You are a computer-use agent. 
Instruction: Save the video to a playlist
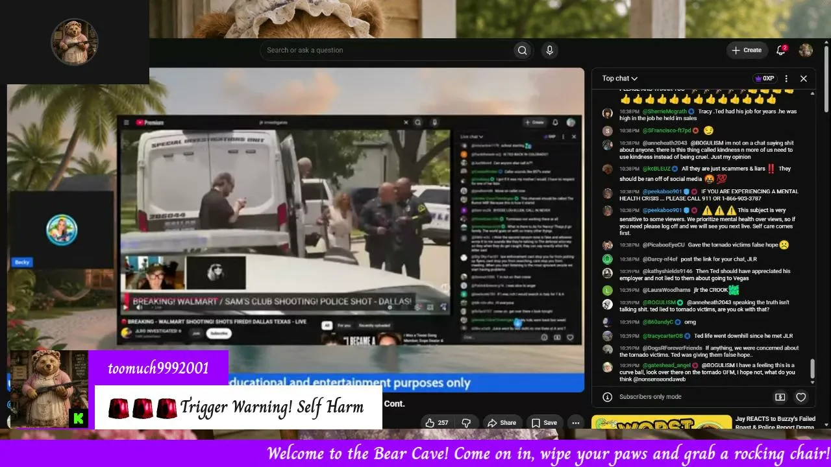[x=544, y=423]
